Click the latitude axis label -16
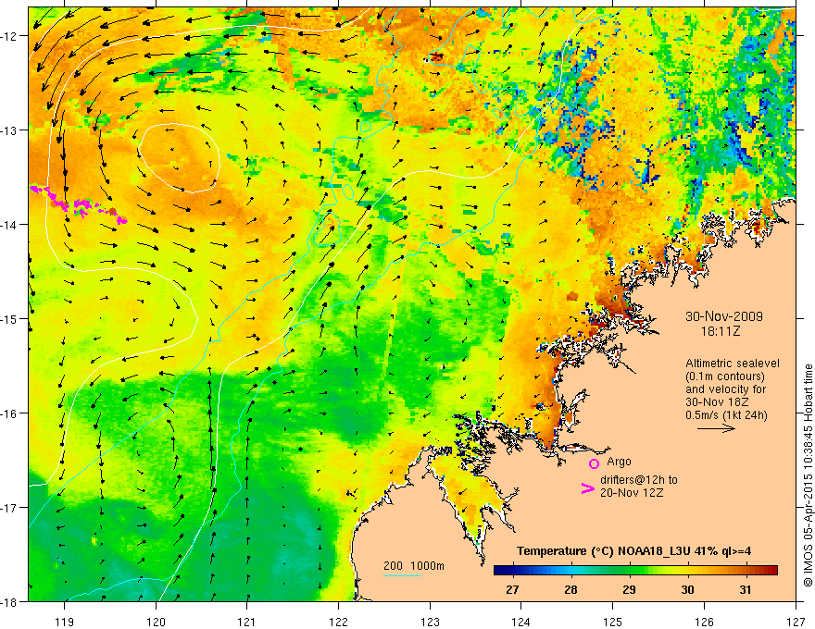This screenshot has height=629, width=815. click(x=9, y=413)
